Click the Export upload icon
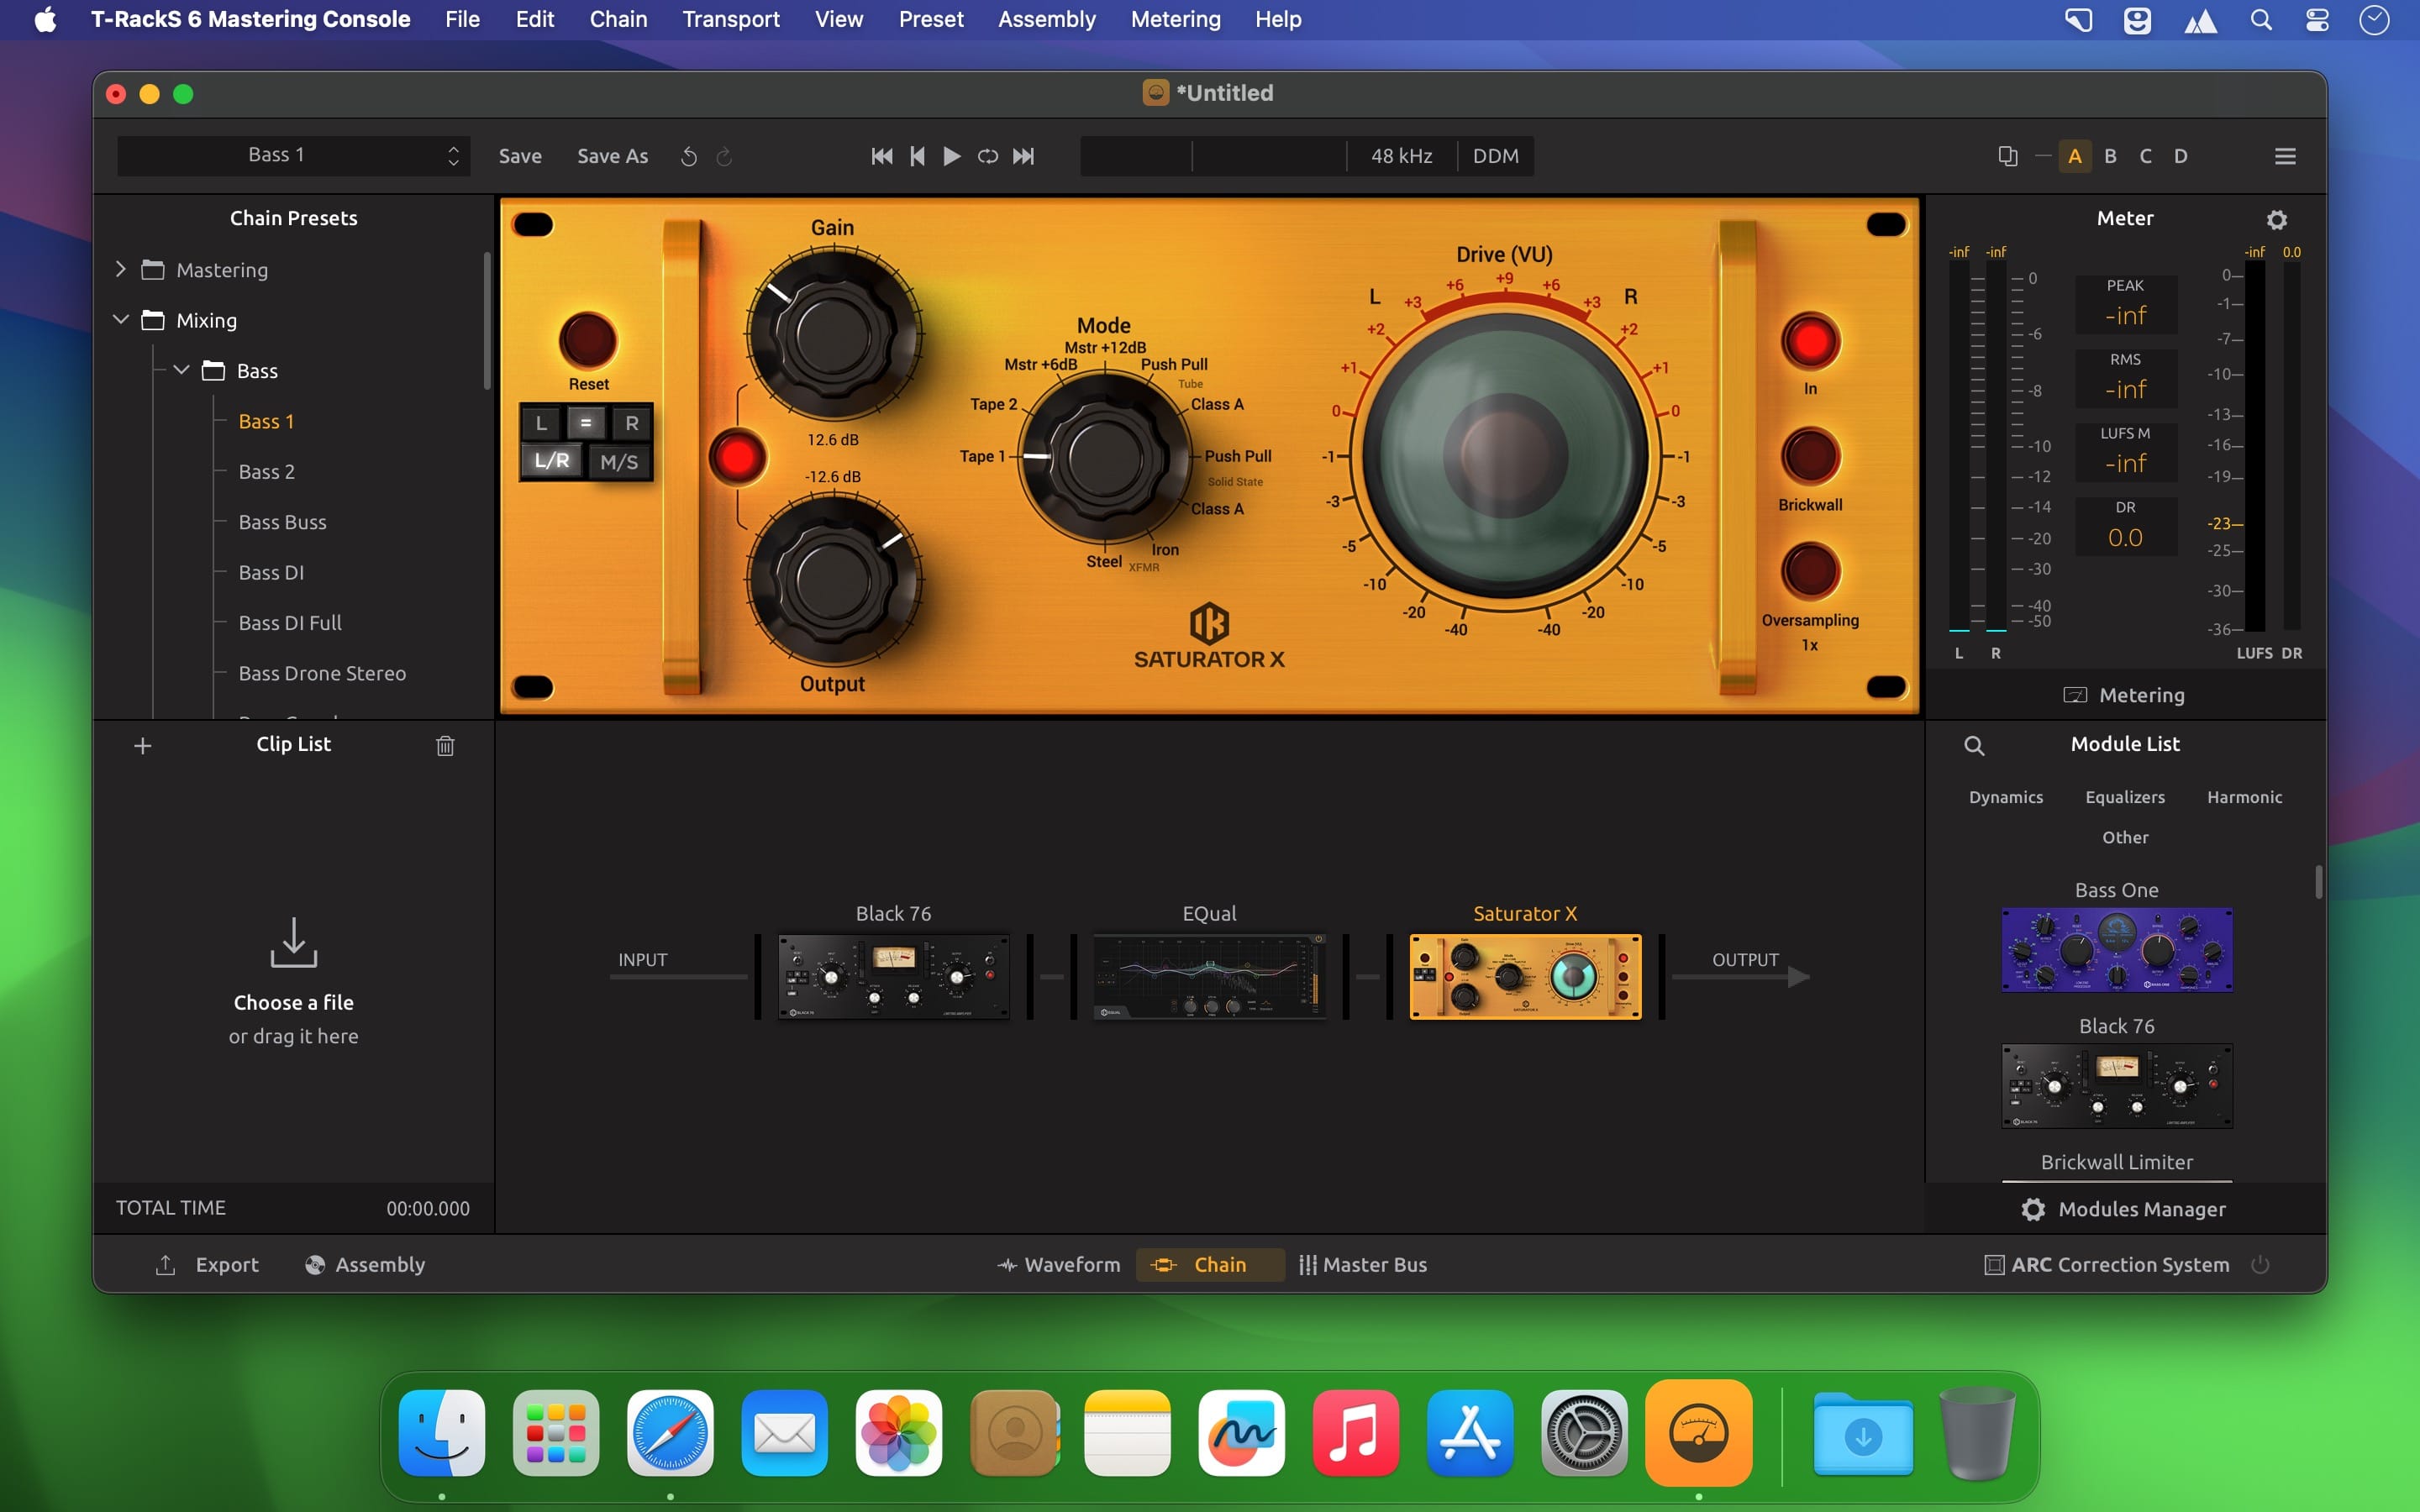This screenshot has height=1512, width=2420. pos(166,1265)
